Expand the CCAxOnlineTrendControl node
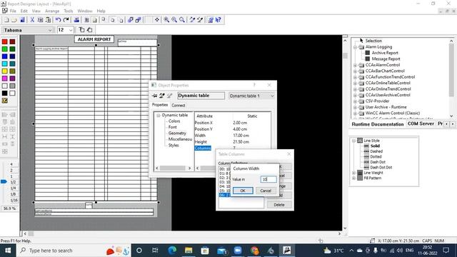 (355, 89)
